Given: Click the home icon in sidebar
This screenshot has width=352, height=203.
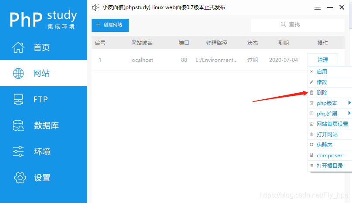Looking at the screenshot, I should [18, 47].
